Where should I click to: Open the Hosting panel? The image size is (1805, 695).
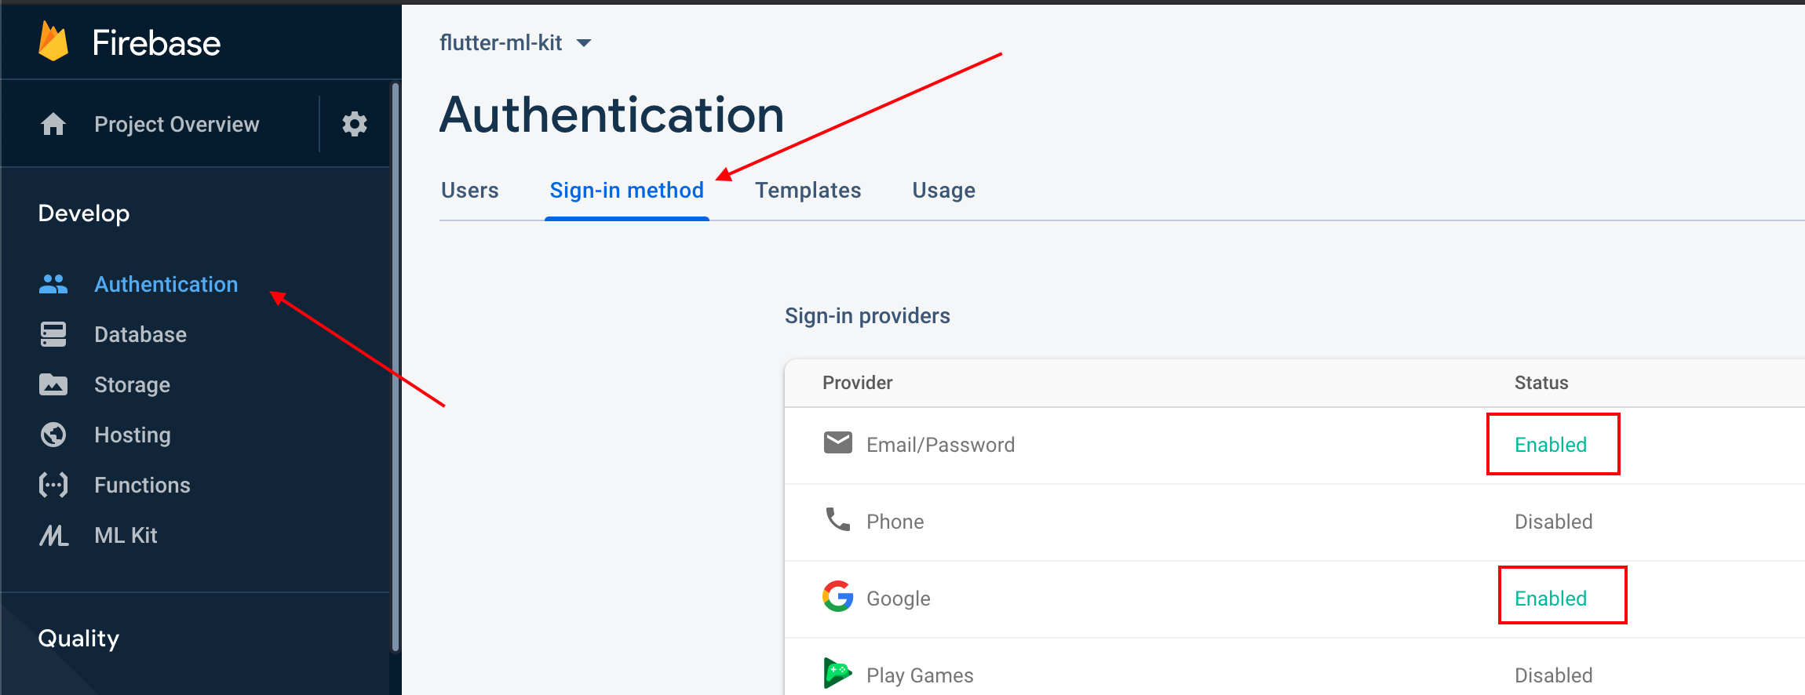(x=131, y=435)
